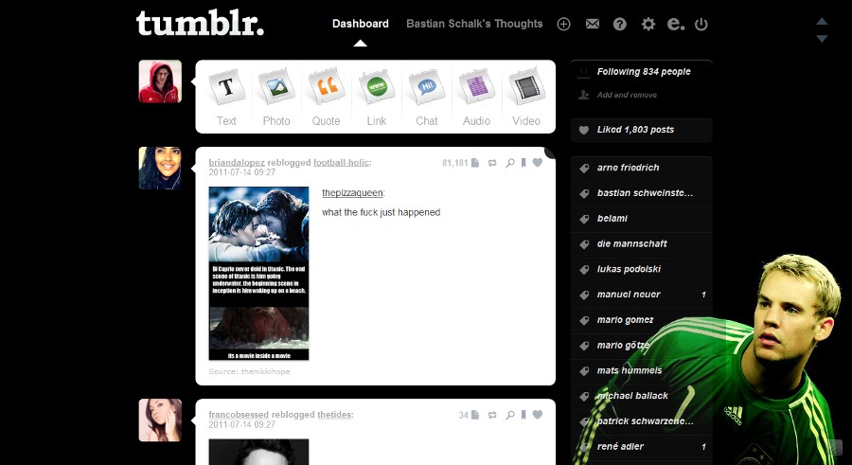Create a new Audio post
This screenshot has height=465, width=852.
point(476,98)
